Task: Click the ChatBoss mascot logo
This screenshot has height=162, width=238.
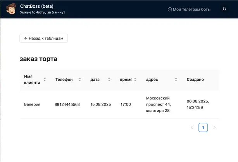Action: point(11,9)
